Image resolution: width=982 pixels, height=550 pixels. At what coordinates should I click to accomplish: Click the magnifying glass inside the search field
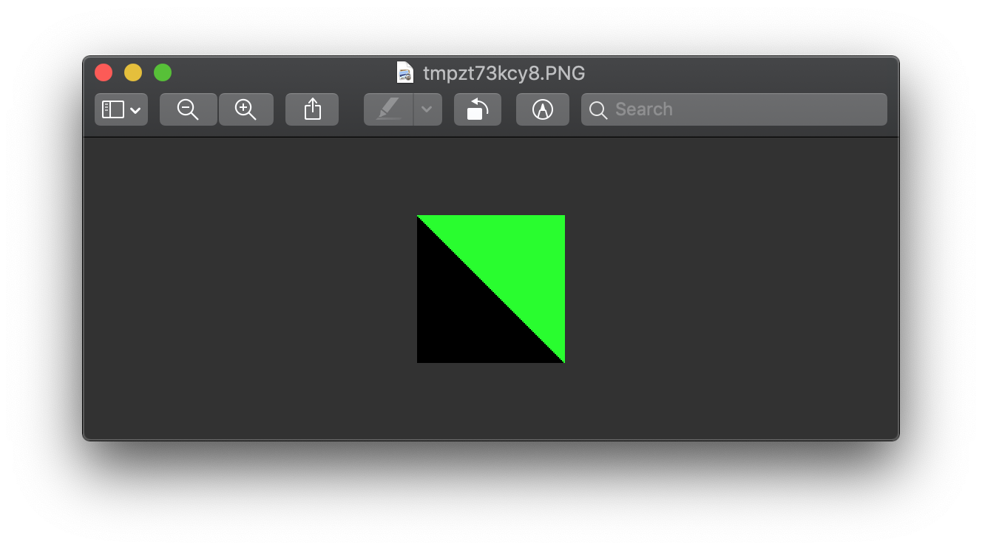coord(597,109)
